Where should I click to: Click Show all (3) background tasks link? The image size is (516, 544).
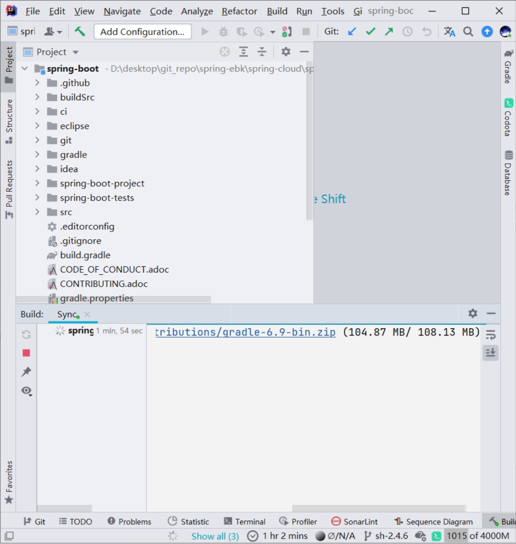pyautogui.click(x=215, y=536)
